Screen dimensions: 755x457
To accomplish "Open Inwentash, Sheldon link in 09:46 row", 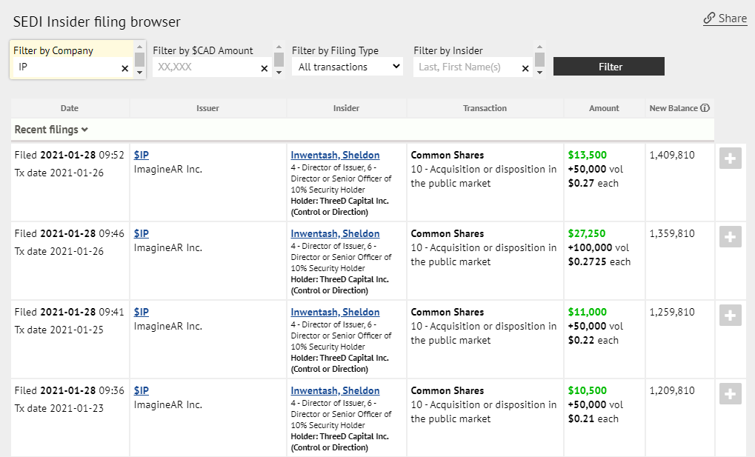I will pyautogui.click(x=335, y=233).
